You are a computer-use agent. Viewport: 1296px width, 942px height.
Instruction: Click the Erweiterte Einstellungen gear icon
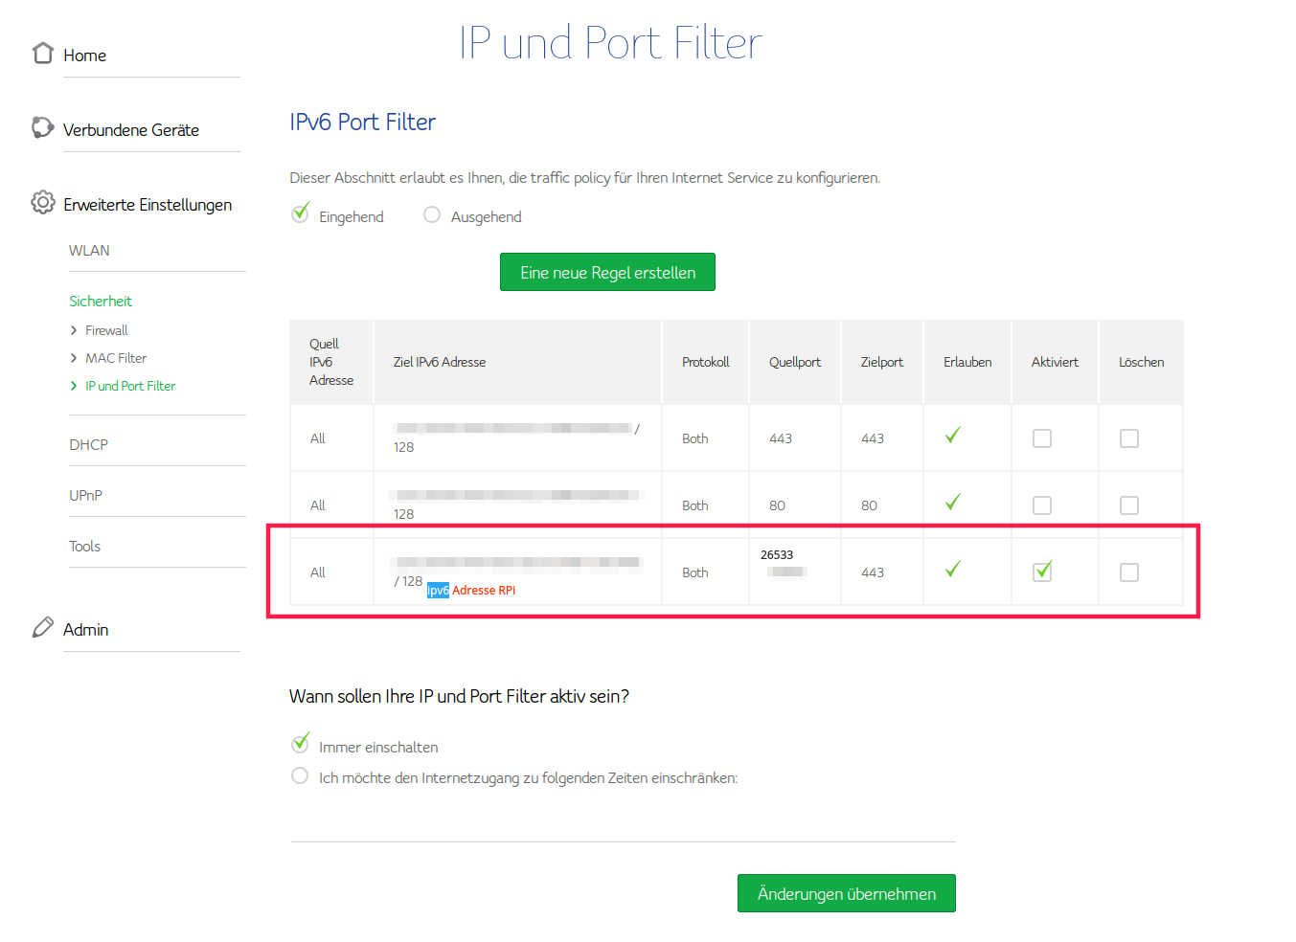point(43,202)
